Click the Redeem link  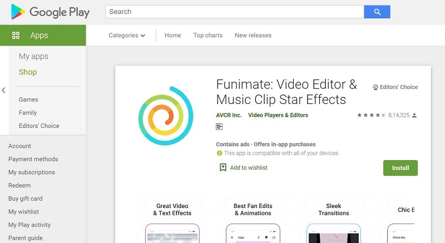pos(19,185)
